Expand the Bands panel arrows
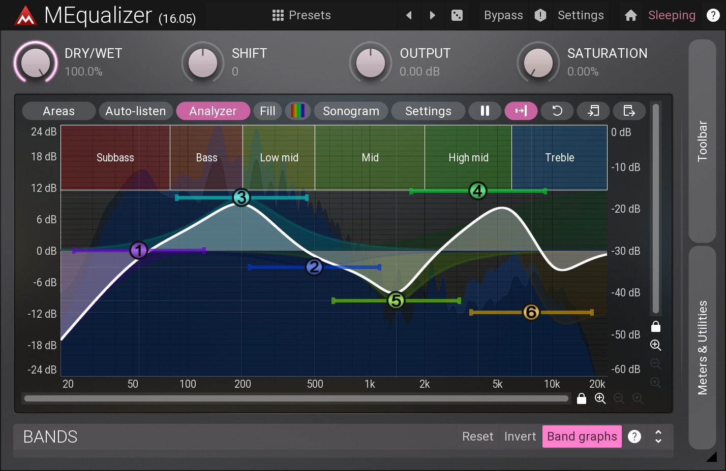The image size is (726, 471). [658, 436]
